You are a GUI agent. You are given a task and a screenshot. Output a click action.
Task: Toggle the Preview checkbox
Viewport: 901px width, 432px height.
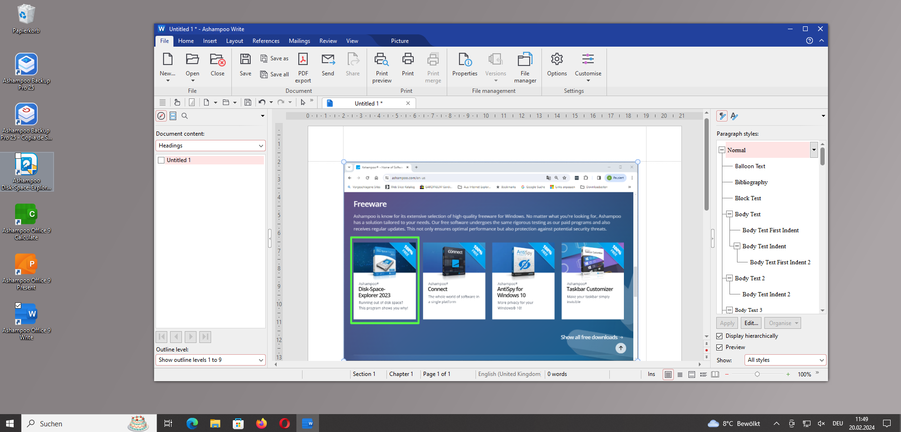pos(720,347)
